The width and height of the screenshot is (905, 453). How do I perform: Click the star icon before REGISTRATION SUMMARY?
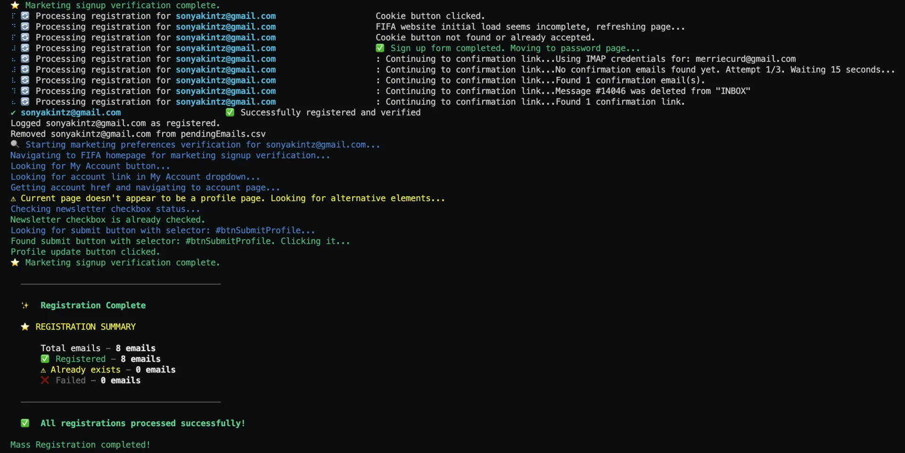point(25,327)
